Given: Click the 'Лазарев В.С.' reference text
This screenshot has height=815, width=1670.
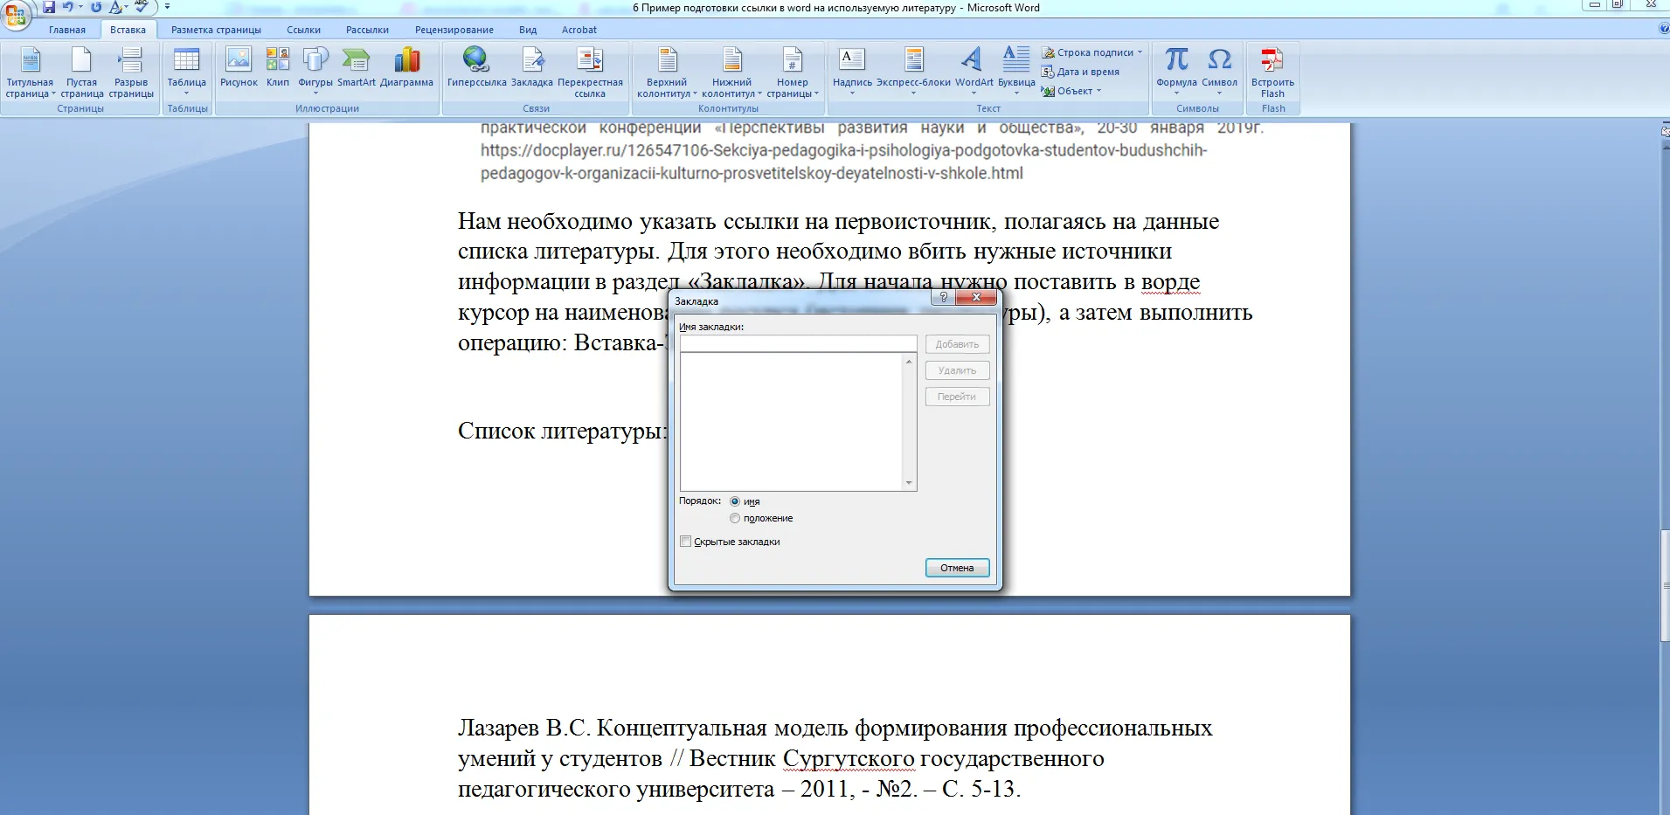Looking at the screenshot, I should click(524, 728).
